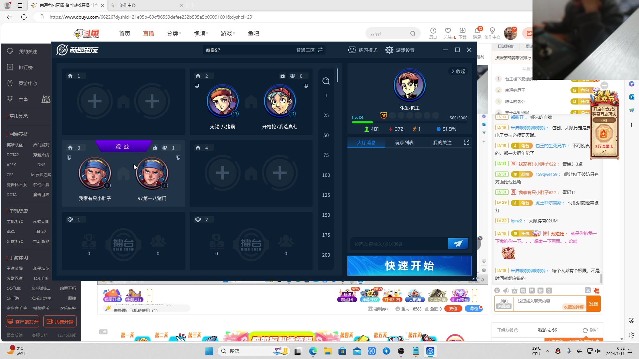Click the Windows Start button
Screen dimensions: 639x359
tap(209, 351)
